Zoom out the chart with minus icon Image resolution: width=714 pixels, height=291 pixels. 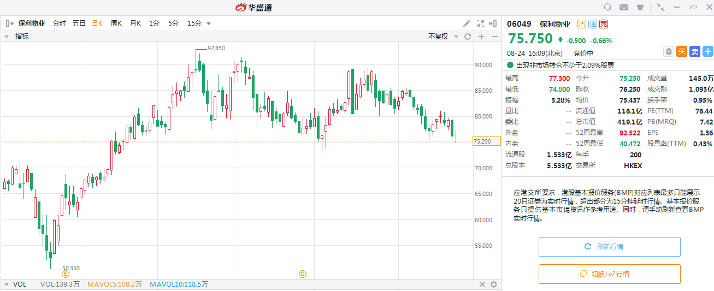coord(494,37)
